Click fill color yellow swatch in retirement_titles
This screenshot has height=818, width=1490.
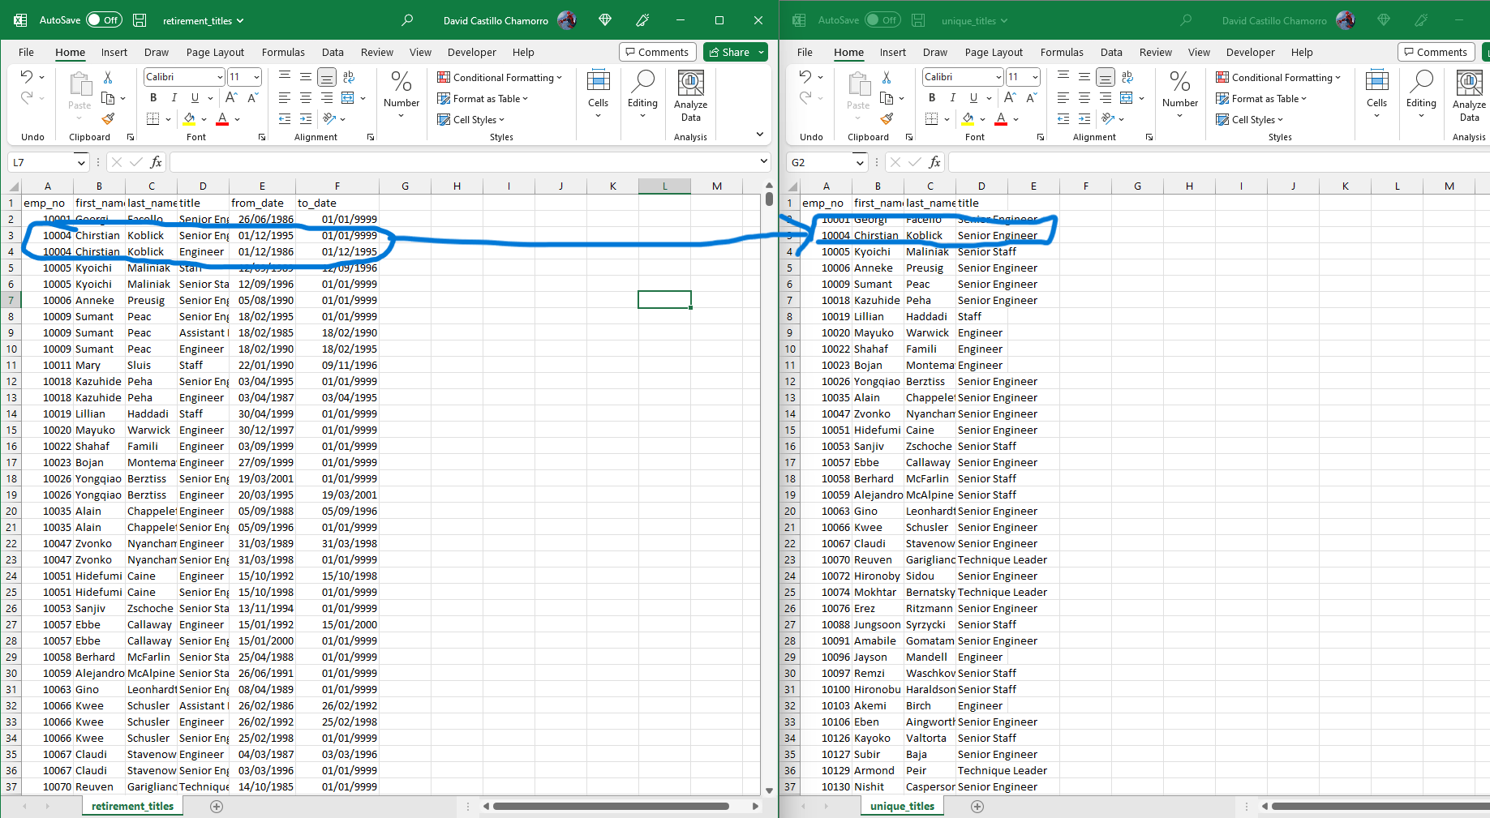click(189, 119)
